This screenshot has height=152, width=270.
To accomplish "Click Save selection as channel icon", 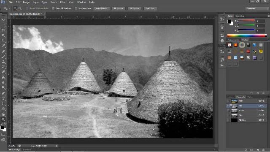I will 251,150.
